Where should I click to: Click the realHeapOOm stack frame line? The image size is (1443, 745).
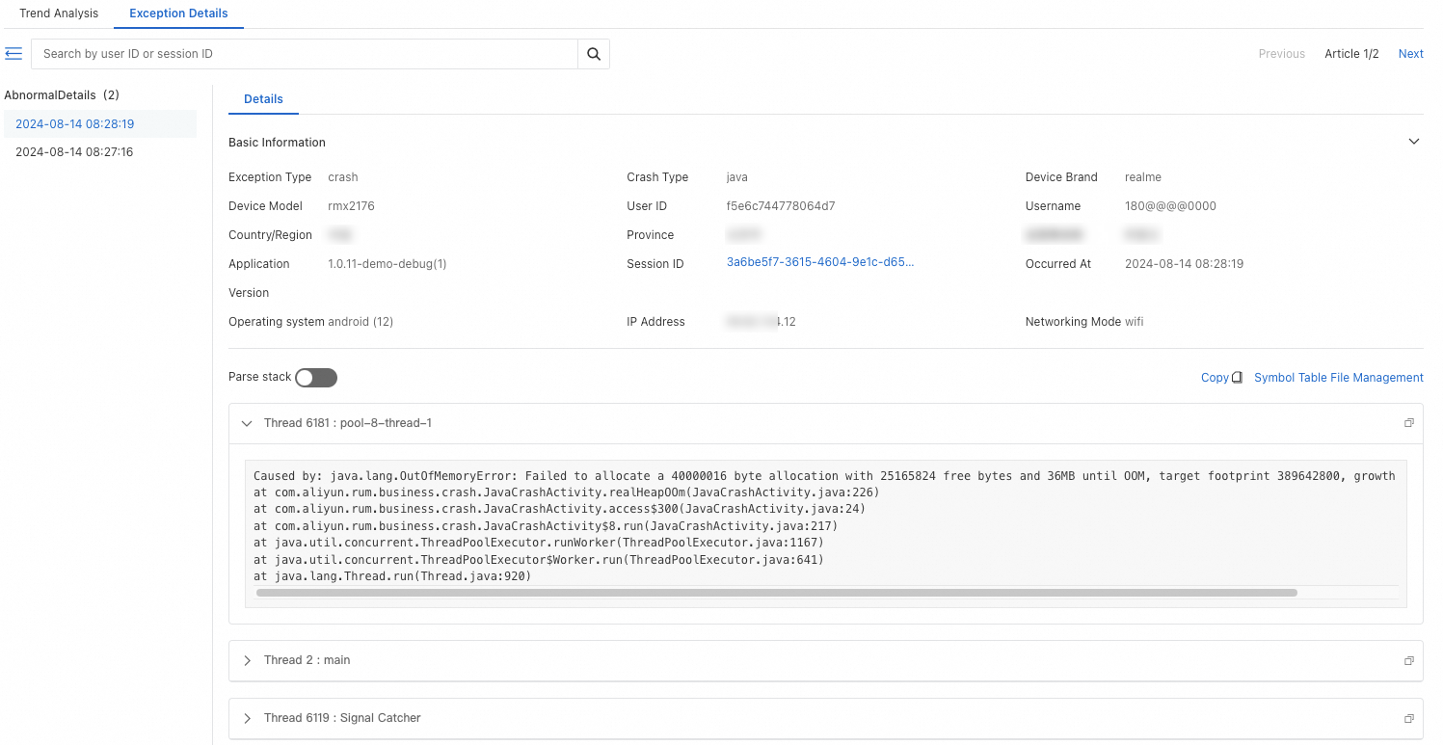567,492
